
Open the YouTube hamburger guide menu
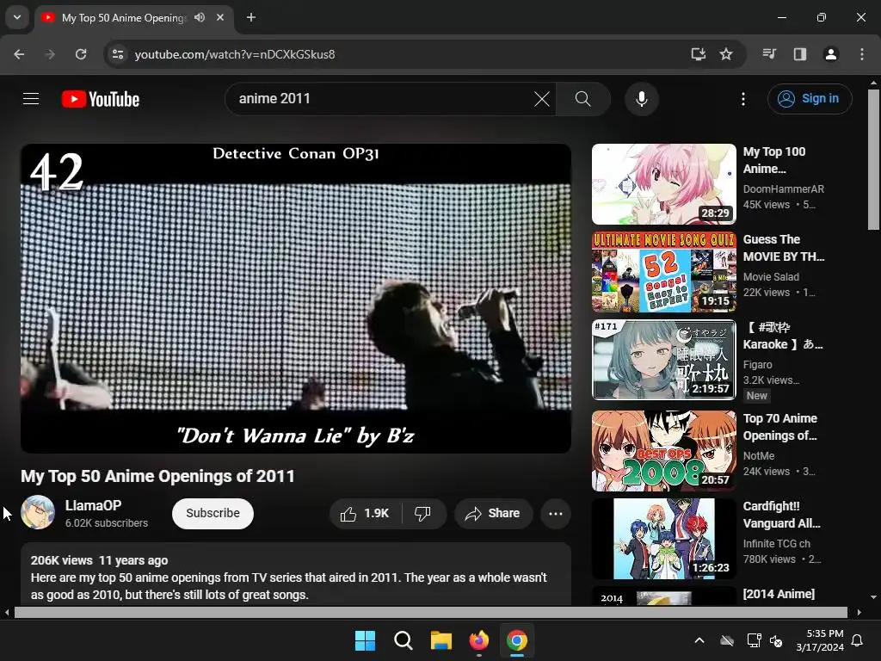[x=31, y=99]
